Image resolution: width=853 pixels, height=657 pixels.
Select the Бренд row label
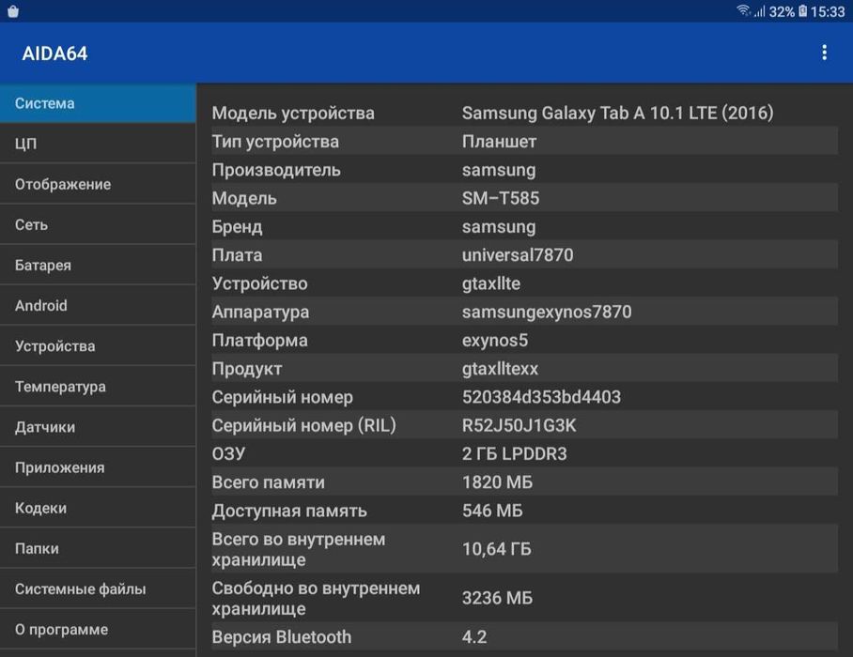[x=237, y=226]
